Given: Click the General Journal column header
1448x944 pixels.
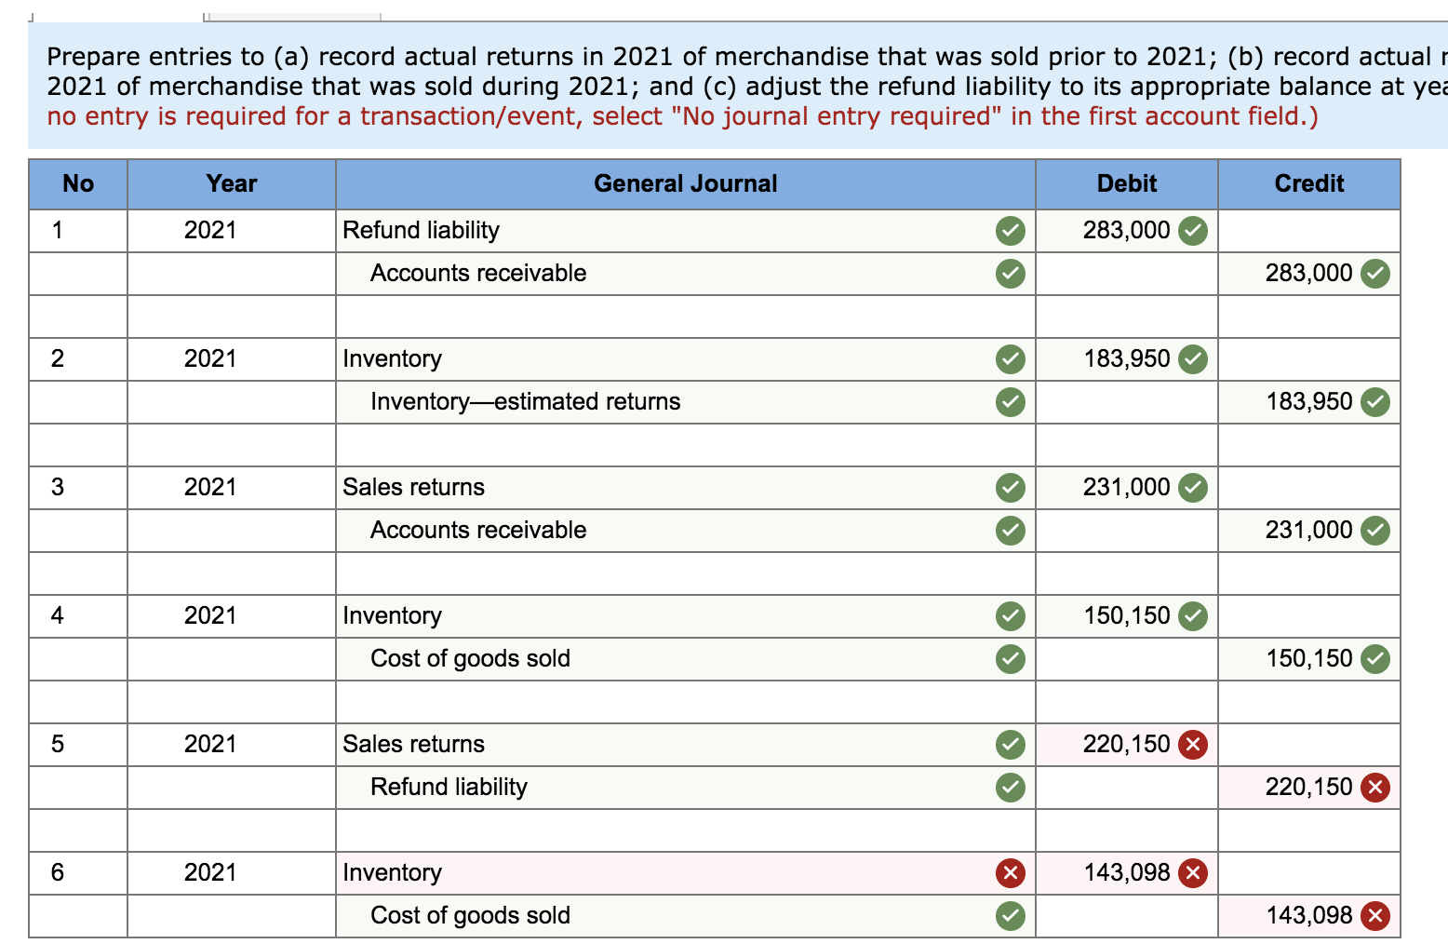Looking at the screenshot, I should [x=685, y=183].
